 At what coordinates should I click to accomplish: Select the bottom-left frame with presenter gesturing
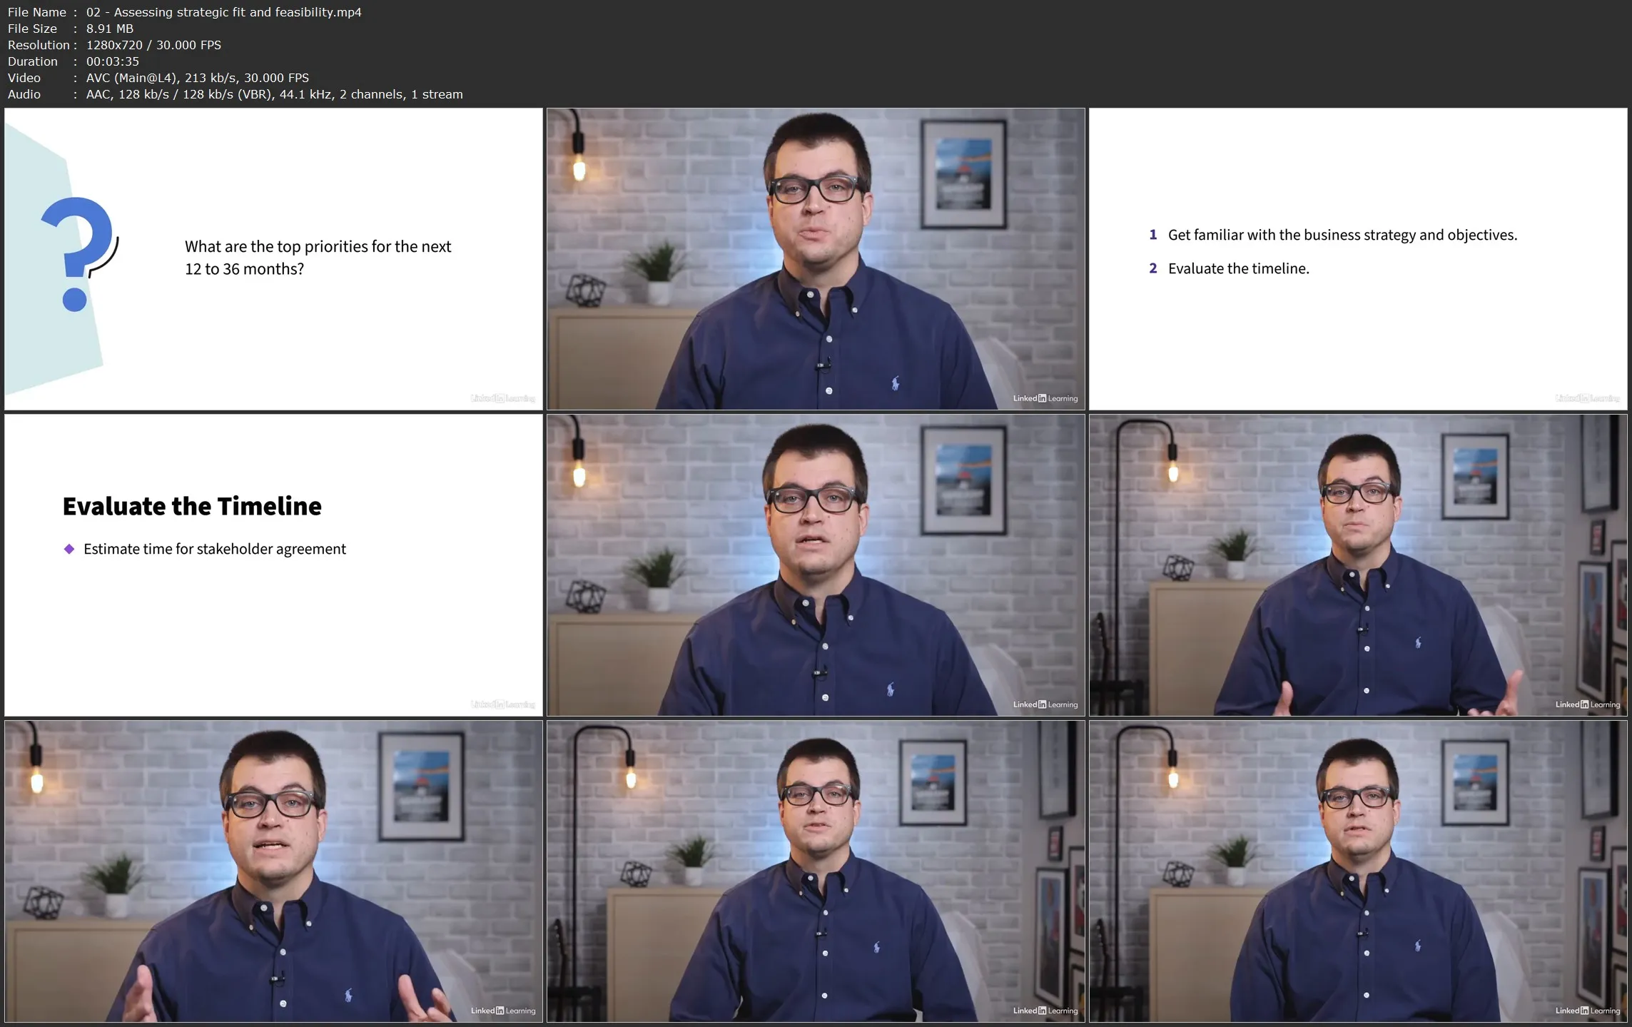(x=273, y=871)
